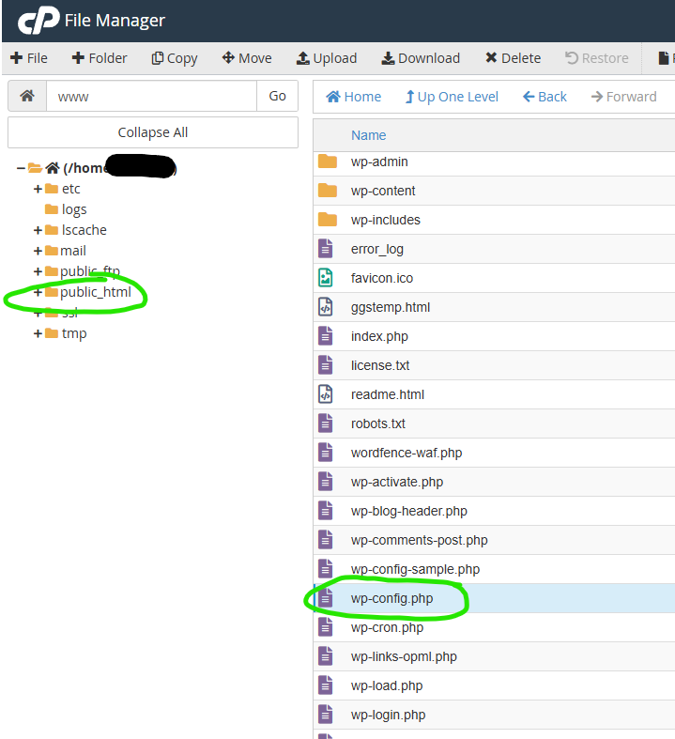Click the Restore toolbar button
This screenshot has height=739, width=675.
tap(597, 58)
